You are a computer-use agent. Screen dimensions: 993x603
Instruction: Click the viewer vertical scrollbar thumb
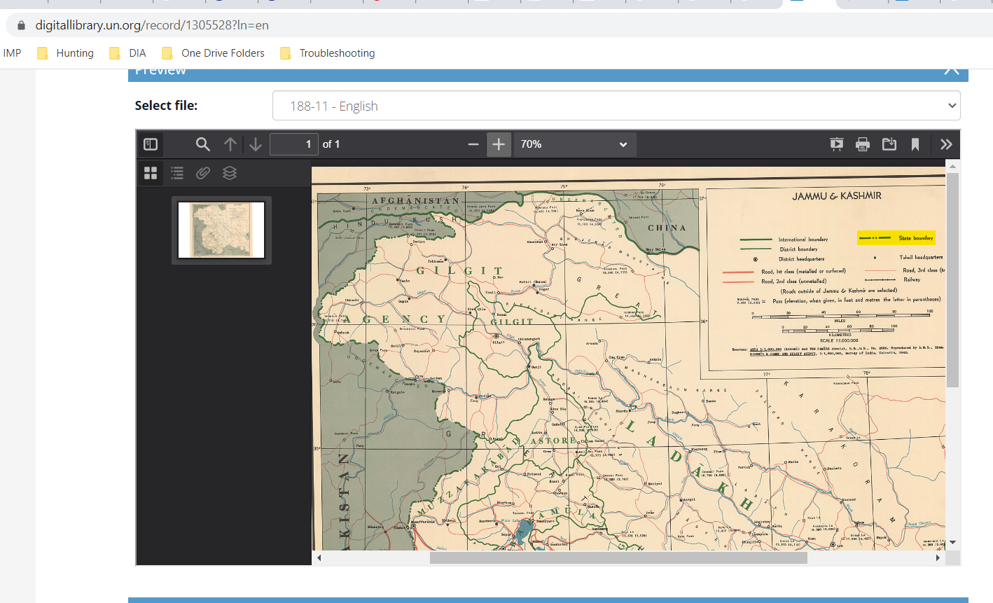pyautogui.click(x=952, y=280)
